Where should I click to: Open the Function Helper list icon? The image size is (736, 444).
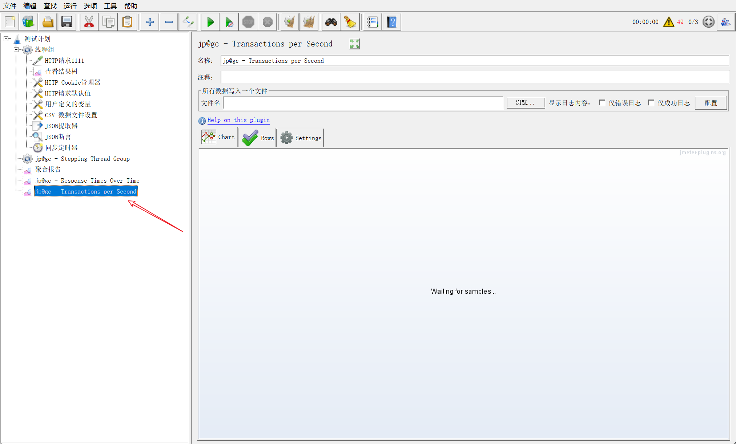click(373, 22)
